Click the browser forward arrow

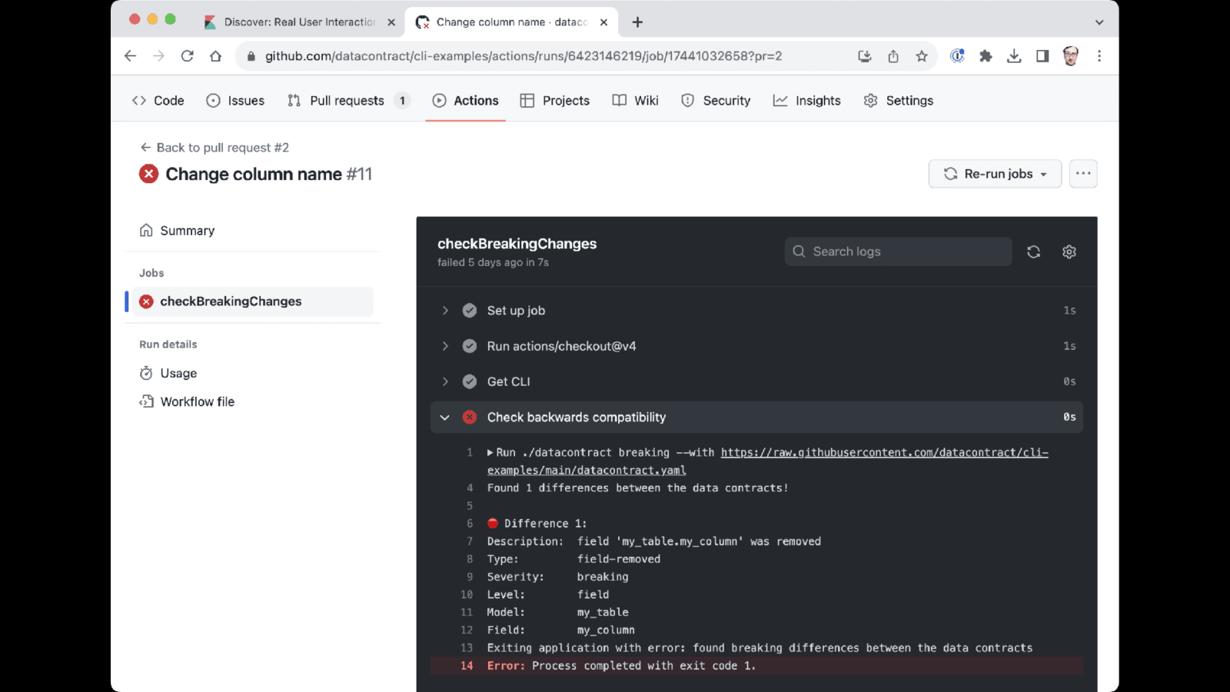point(158,56)
